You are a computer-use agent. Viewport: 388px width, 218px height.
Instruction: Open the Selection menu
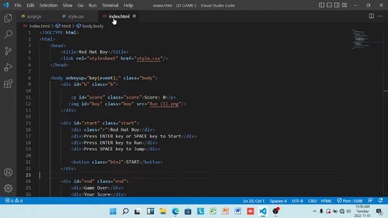48,5
